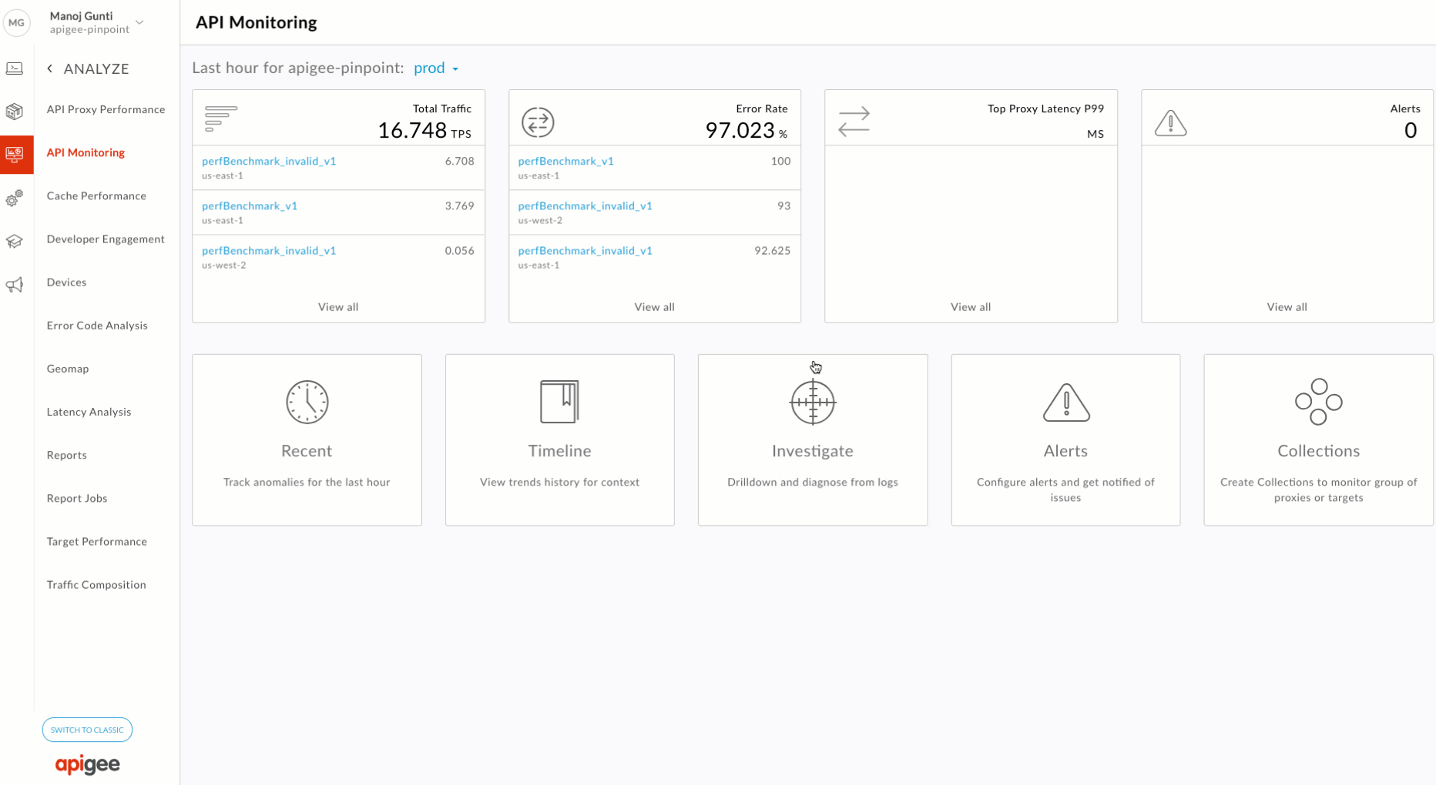Open the prod environment dropdown
The image size is (1436, 785).
436,68
